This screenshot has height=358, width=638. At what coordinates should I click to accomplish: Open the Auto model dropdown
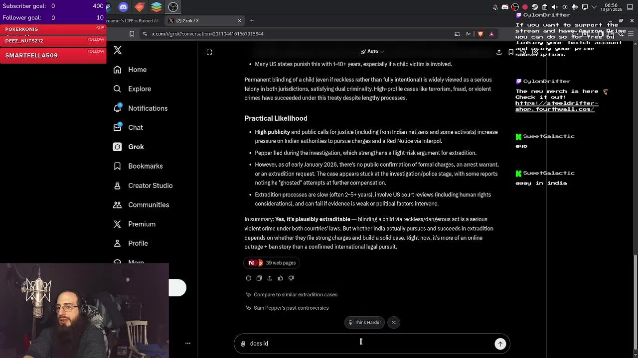(372, 52)
